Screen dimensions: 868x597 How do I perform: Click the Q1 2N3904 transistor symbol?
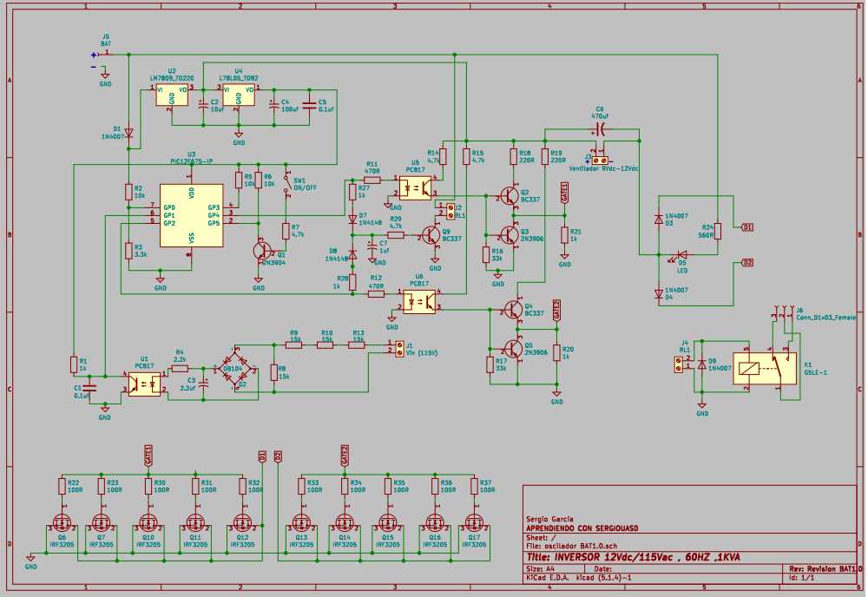pyautogui.click(x=261, y=251)
